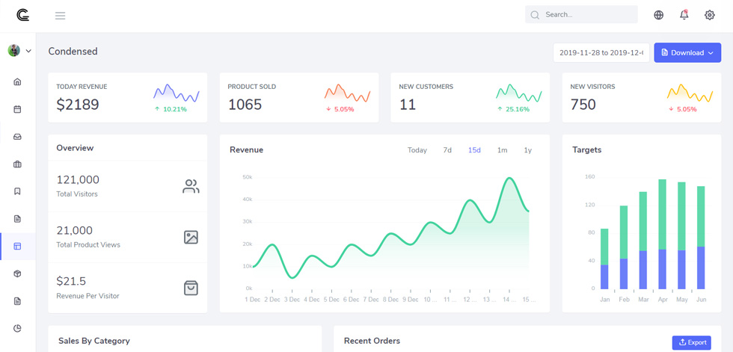Click the 1065 Product Sold value
Screen dimensions: 733x352
[x=245, y=104]
